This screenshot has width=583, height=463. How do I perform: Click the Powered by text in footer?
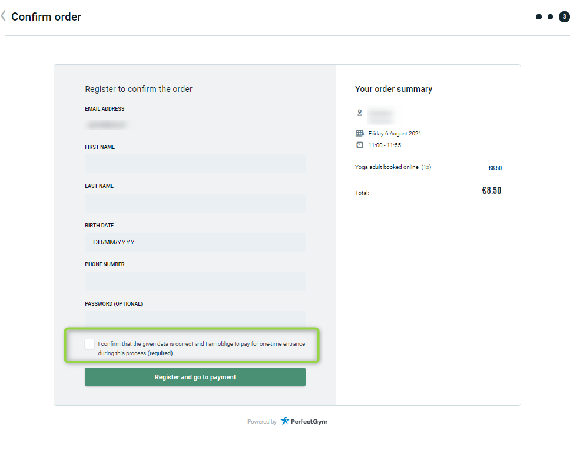point(262,422)
